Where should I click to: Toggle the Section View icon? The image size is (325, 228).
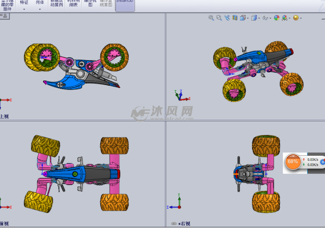click(x=235, y=18)
